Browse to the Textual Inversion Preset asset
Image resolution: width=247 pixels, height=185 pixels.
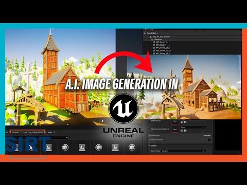click(185, 131)
